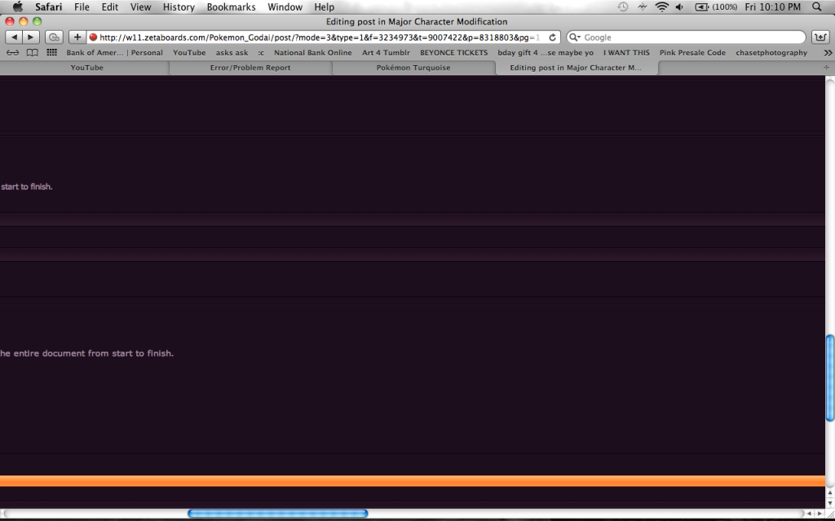Open Spotlight search magnifier in menu bar
Viewport: 835px width, 521px height.
tap(818, 7)
